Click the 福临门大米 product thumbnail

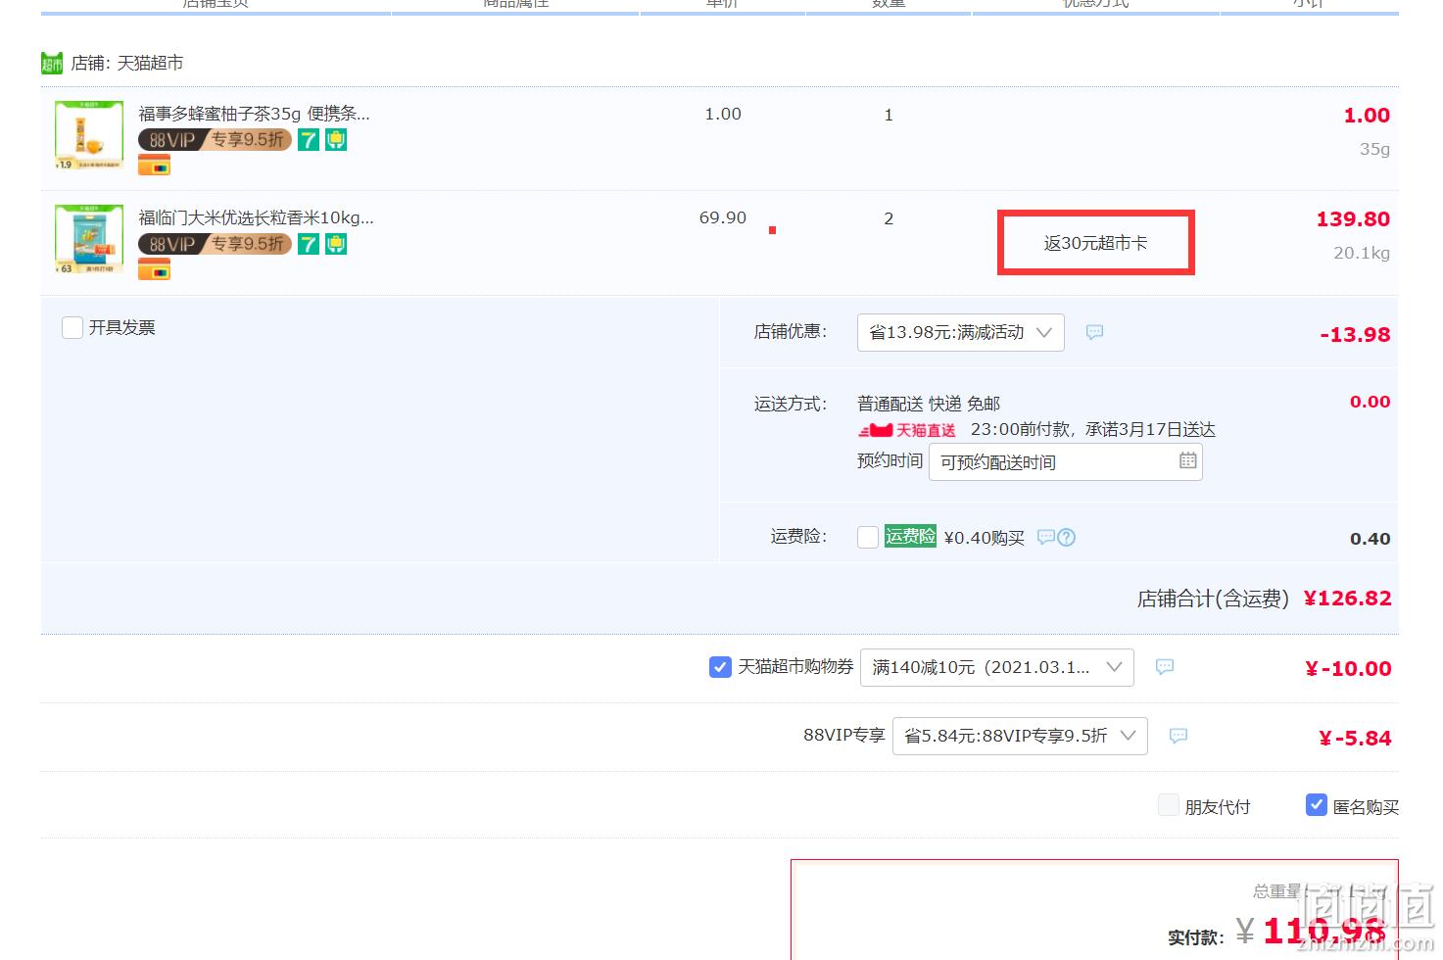[89, 239]
